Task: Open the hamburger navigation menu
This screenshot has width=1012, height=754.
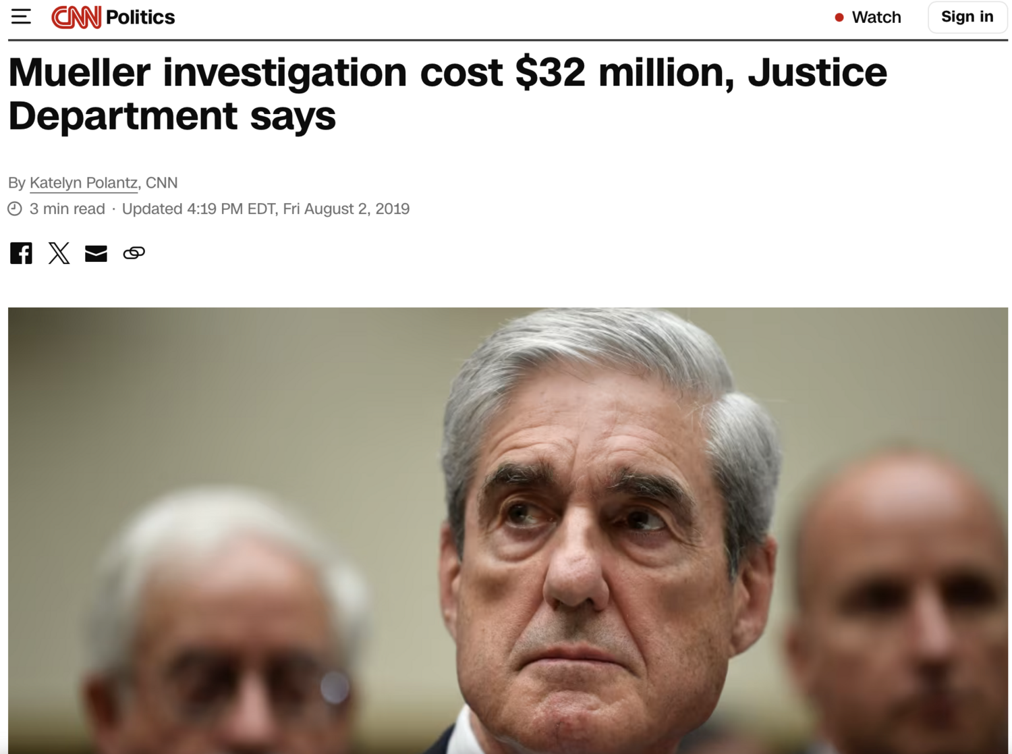Action: [x=21, y=16]
